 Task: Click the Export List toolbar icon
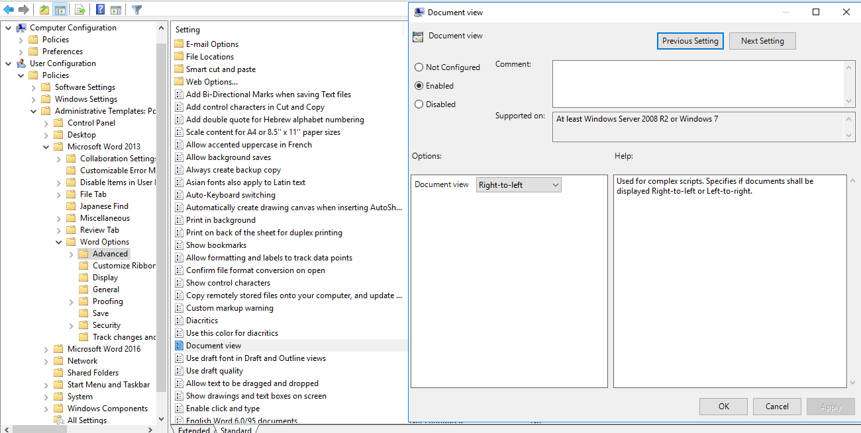click(79, 9)
